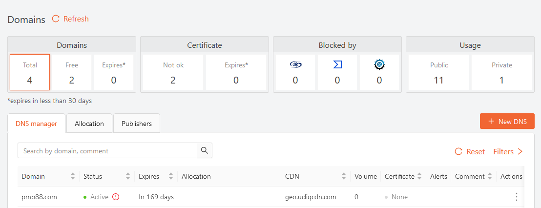Open the three-dot actions menu for pmp88.com
Viewport: 541px width, 208px height.
point(516,197)
